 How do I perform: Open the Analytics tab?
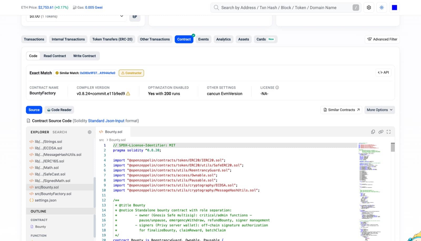point(223,39)
